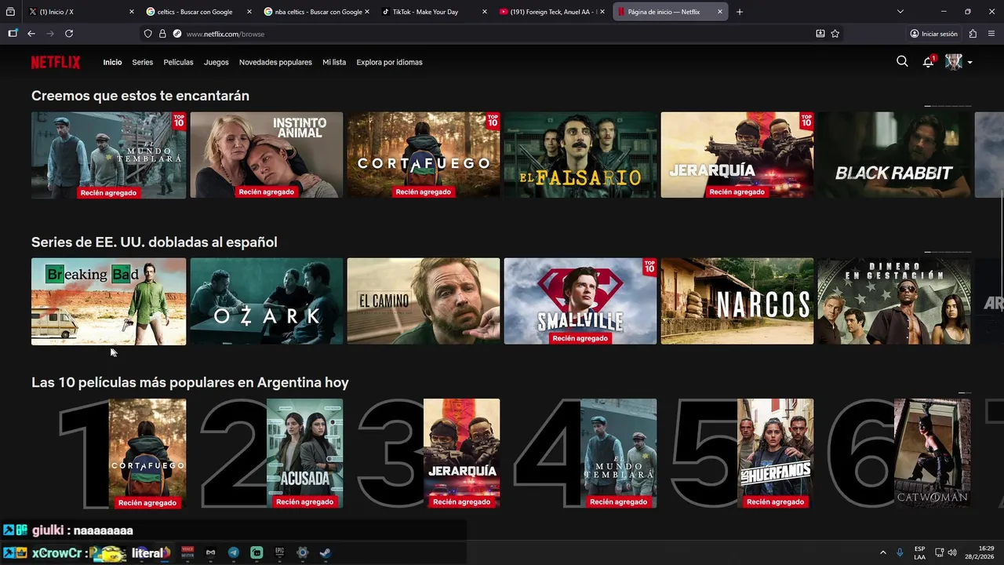The width and height of the screenshot is (1004, 565).
Task: Click the padlock site info icon
Action: (x=162, y=34)
